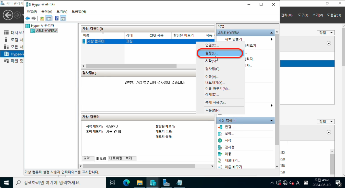345x188 pixels.
Task: Click Server Manager's forward arrow button
Action: pyautogui.click(x=18, y=15)
